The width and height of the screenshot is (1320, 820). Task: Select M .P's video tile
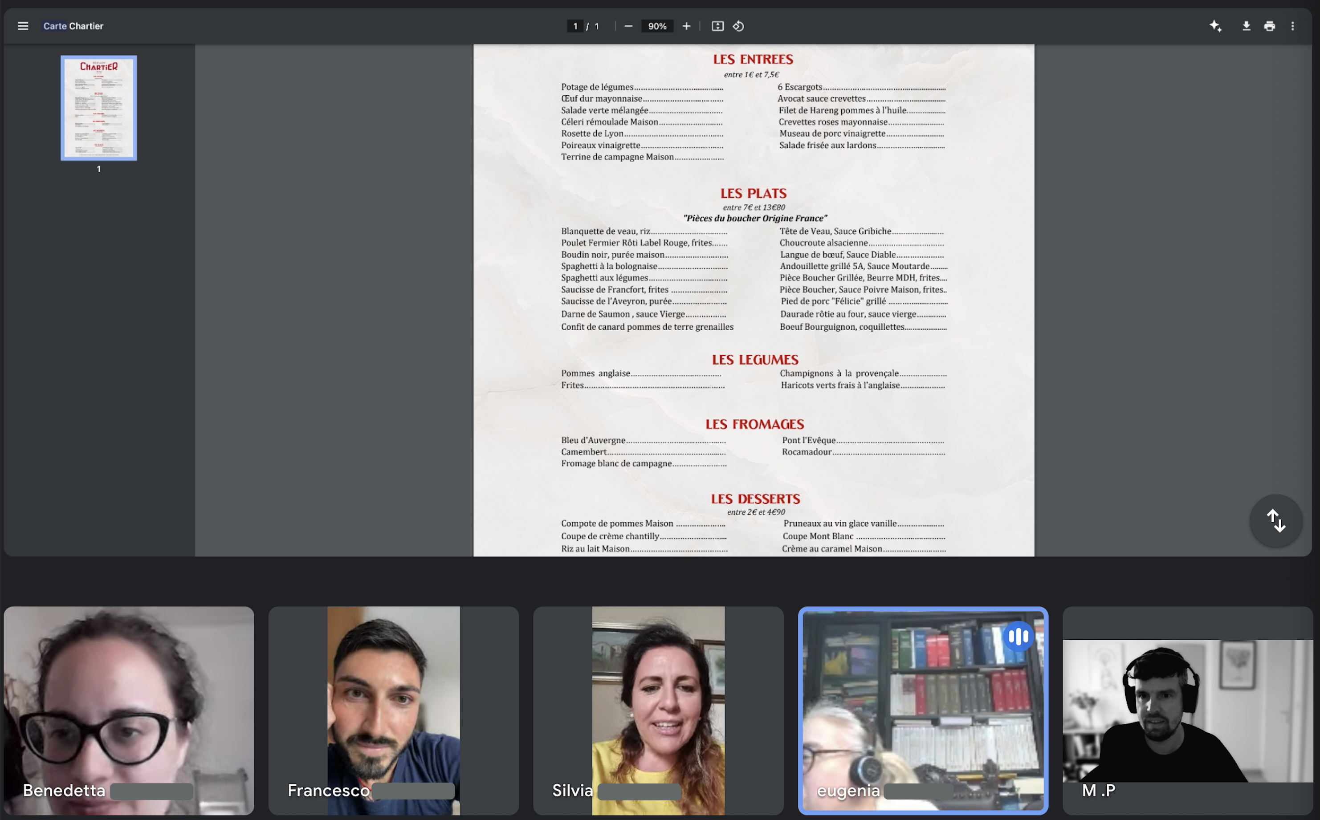tap(1188, 710)
